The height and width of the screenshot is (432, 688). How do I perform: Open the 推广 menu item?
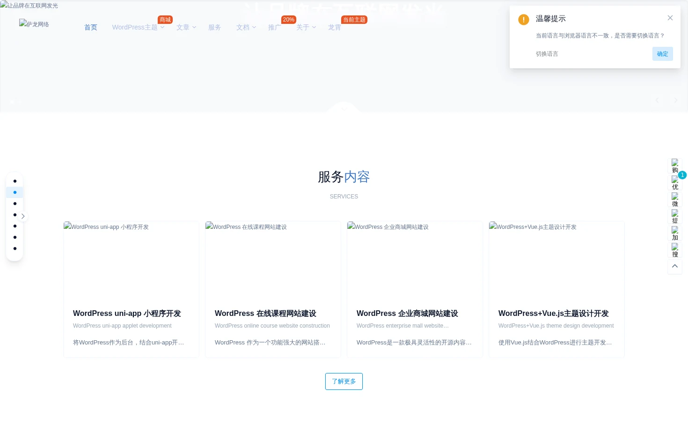pyautogui.click(x=274, y=27)
